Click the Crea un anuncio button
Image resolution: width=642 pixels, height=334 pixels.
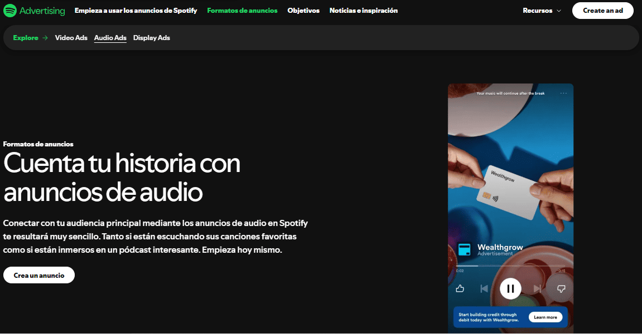38,274
